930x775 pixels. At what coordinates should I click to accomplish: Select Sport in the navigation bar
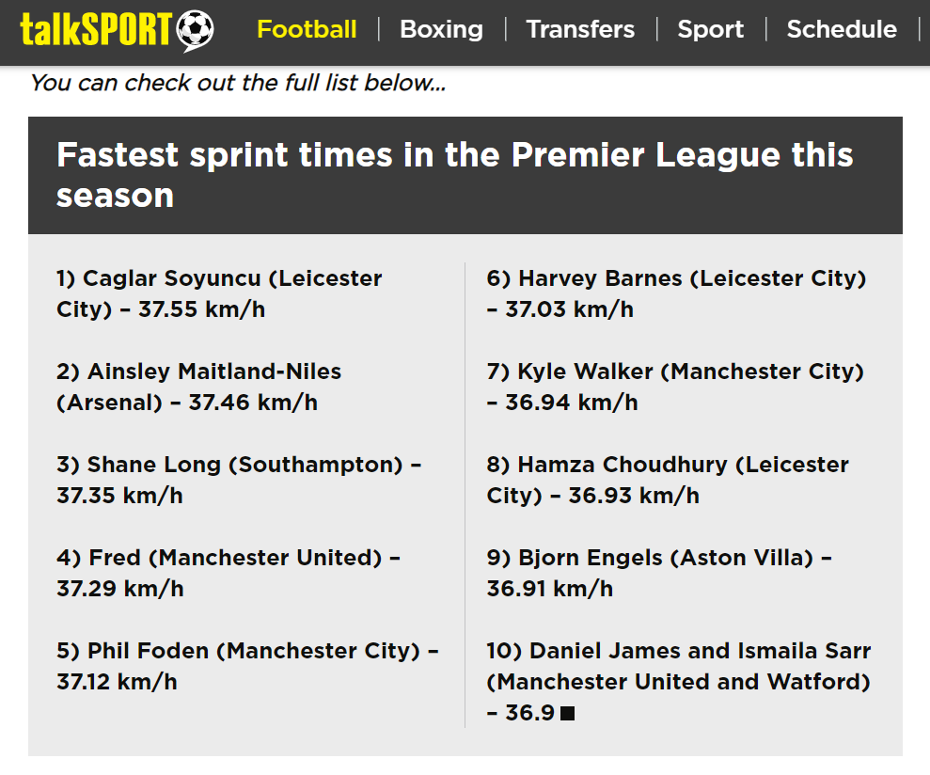[x=711, y=29]
